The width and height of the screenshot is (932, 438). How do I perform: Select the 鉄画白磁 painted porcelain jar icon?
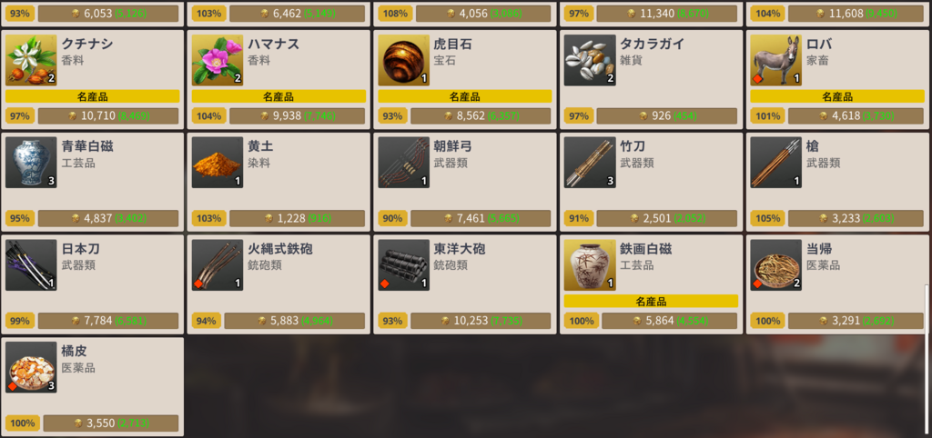[590, 265]
